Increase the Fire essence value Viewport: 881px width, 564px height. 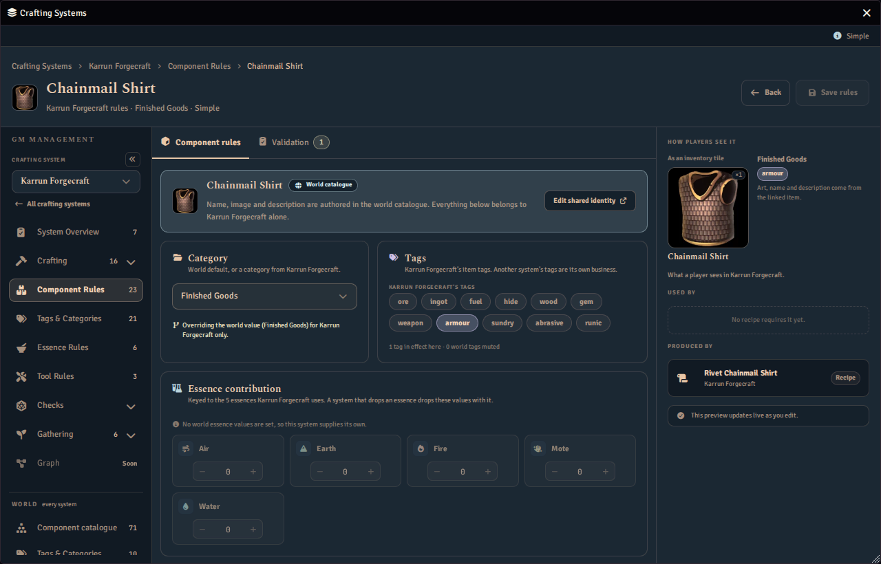pyautogui.click(x=488, y=472)
